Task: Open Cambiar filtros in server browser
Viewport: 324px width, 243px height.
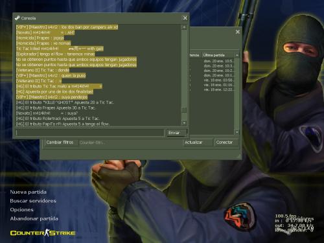Action: (60, 143)
